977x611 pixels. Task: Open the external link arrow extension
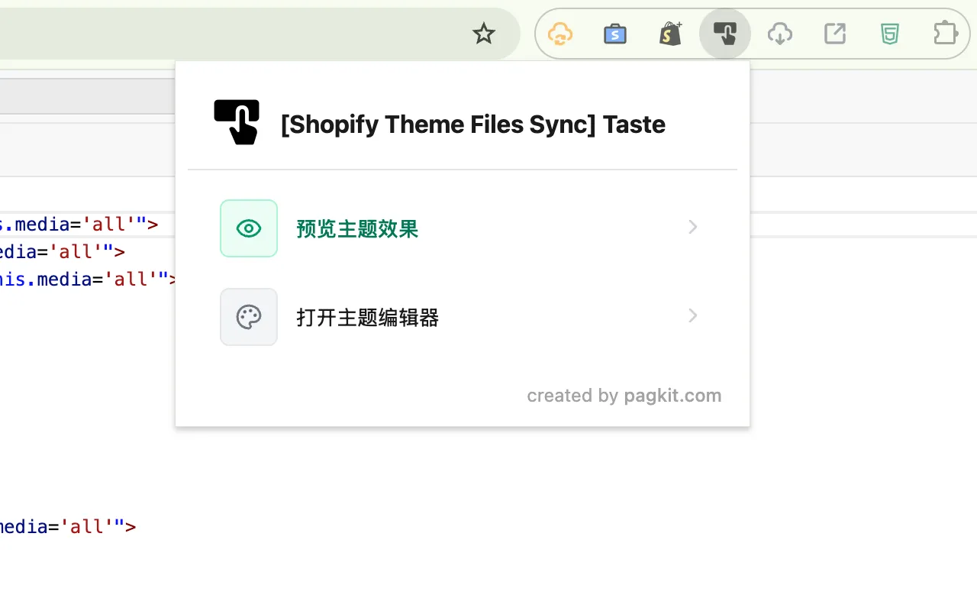(835, 34)
